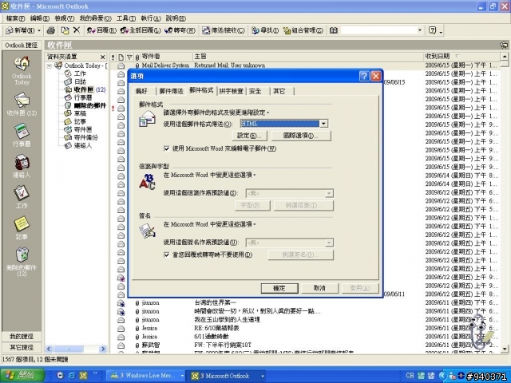Open the 工具 Tools menu
The width and height of the screenshot is (511, 383).
(x=126, y=18)
